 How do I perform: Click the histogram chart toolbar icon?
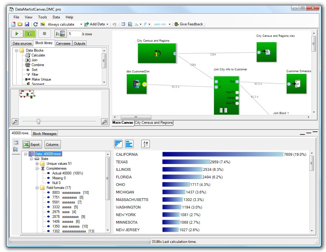(137, 24)
